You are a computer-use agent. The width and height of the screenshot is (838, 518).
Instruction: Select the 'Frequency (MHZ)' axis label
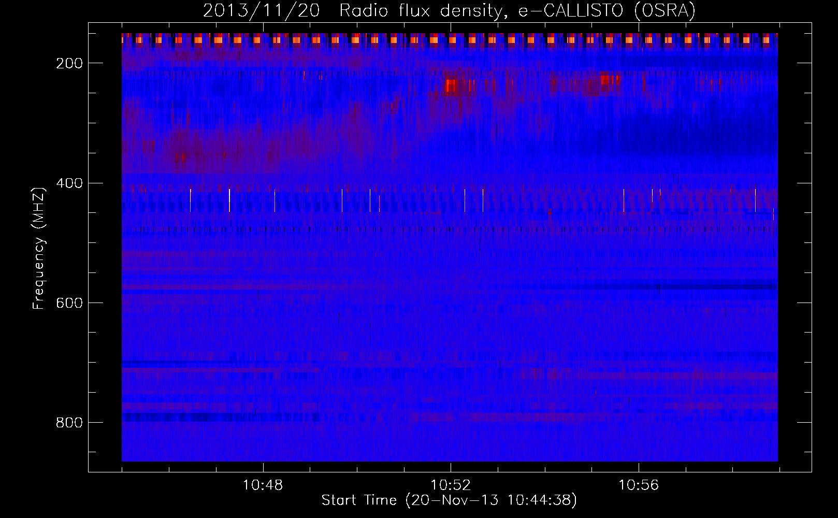39,248
